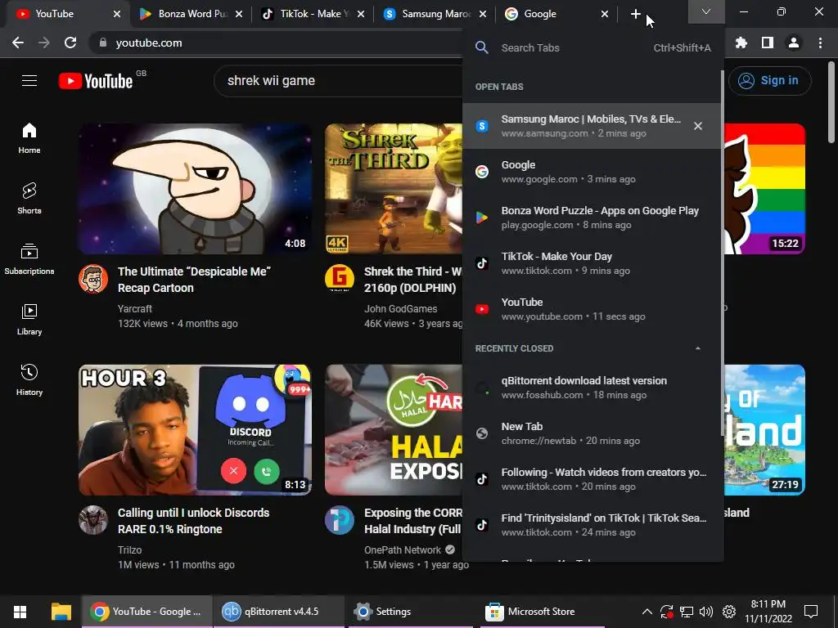
Task: Open History in the sidebar
Action: click(x=29, y=379)
